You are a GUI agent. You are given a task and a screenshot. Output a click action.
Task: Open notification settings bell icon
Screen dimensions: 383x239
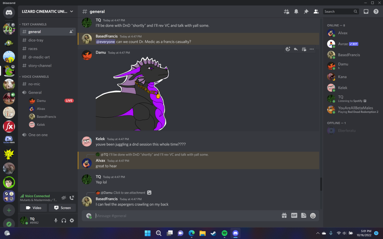coord(296,12)
